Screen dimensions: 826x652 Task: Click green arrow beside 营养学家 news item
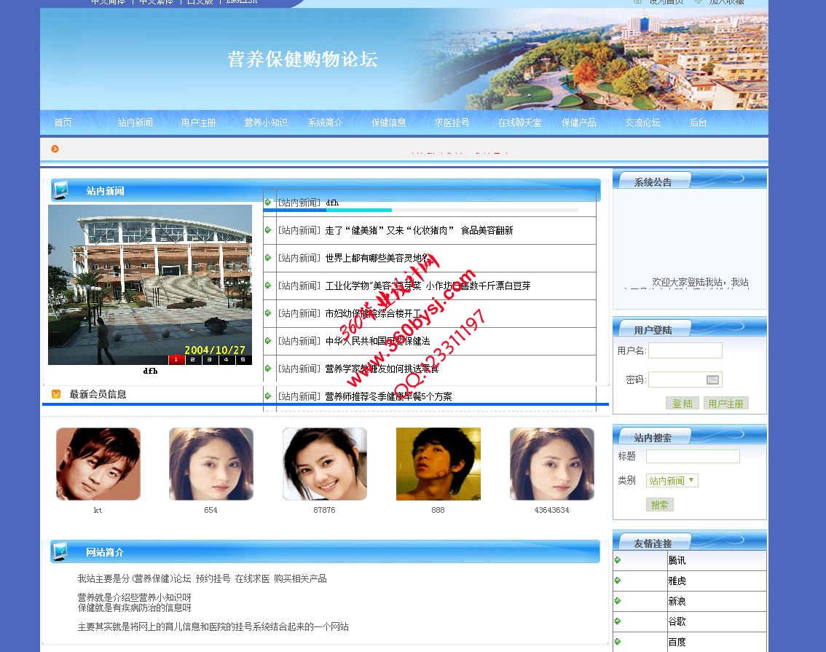pyautogui.click(x=268, y=368)
